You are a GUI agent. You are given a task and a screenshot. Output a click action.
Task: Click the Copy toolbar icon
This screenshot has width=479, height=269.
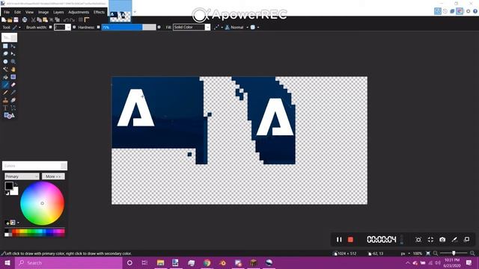[39, 20]
